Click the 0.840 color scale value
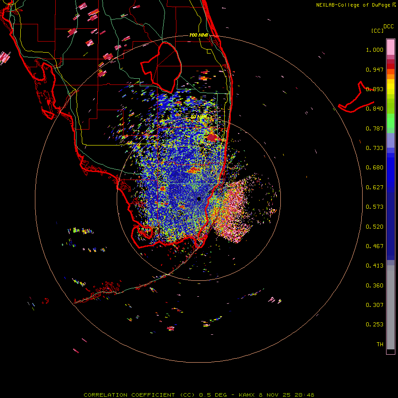This screenshot has height=398, width=398. point(375,109)
